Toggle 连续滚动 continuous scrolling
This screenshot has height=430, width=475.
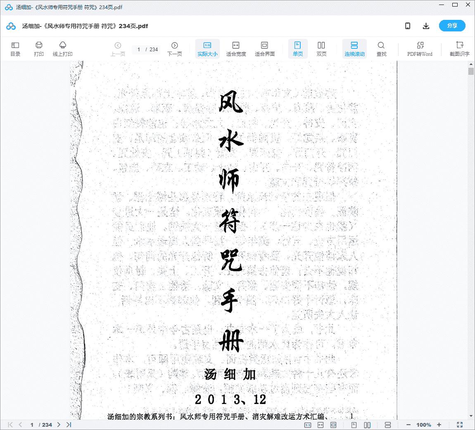coord(354,49)
